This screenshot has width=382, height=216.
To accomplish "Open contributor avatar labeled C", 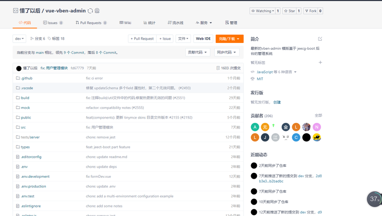I will point(296,138).
